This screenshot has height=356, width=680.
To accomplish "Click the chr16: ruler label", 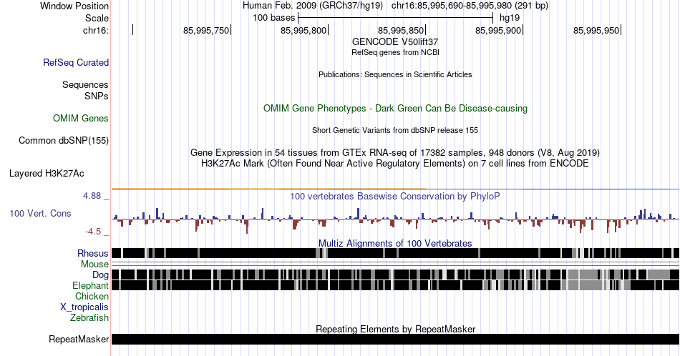I will click(x=96, y=30).
